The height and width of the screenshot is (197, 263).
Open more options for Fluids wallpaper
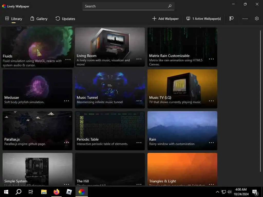pos(68,60)
